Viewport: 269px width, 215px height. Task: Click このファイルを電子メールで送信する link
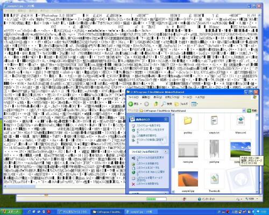[x=150, y=179]
